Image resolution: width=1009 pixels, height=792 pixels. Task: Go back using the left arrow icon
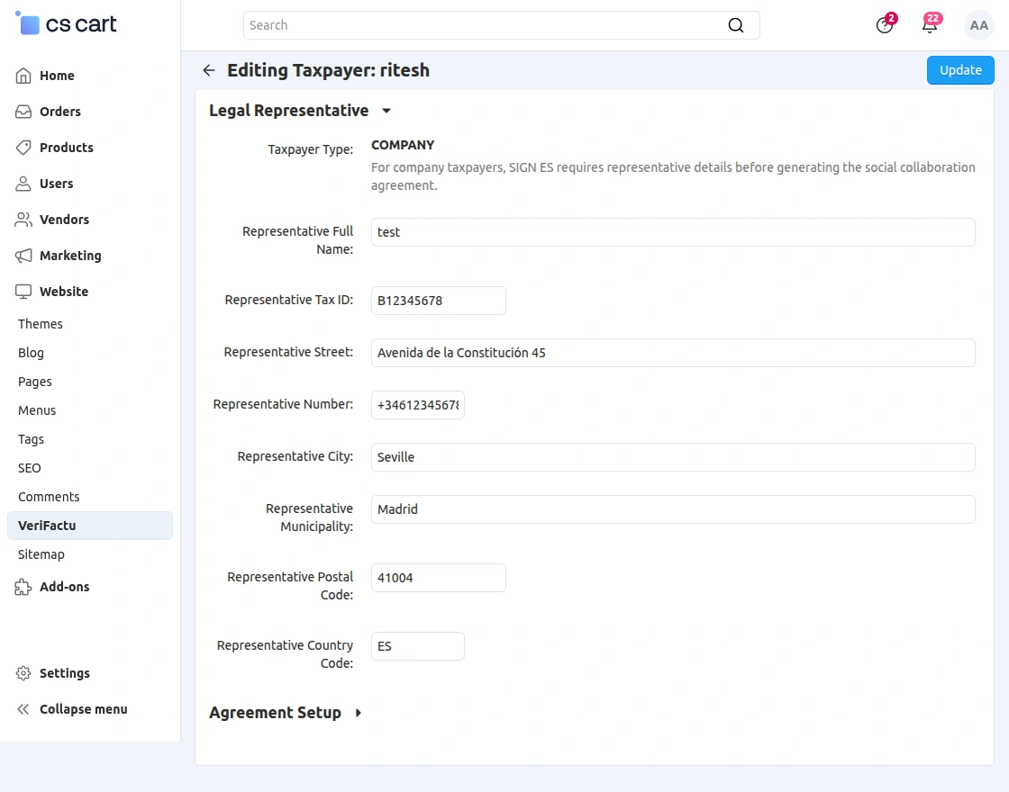tap(208, 70)
